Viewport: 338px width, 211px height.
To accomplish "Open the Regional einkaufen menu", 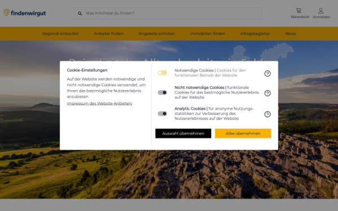I will [60, 34].
